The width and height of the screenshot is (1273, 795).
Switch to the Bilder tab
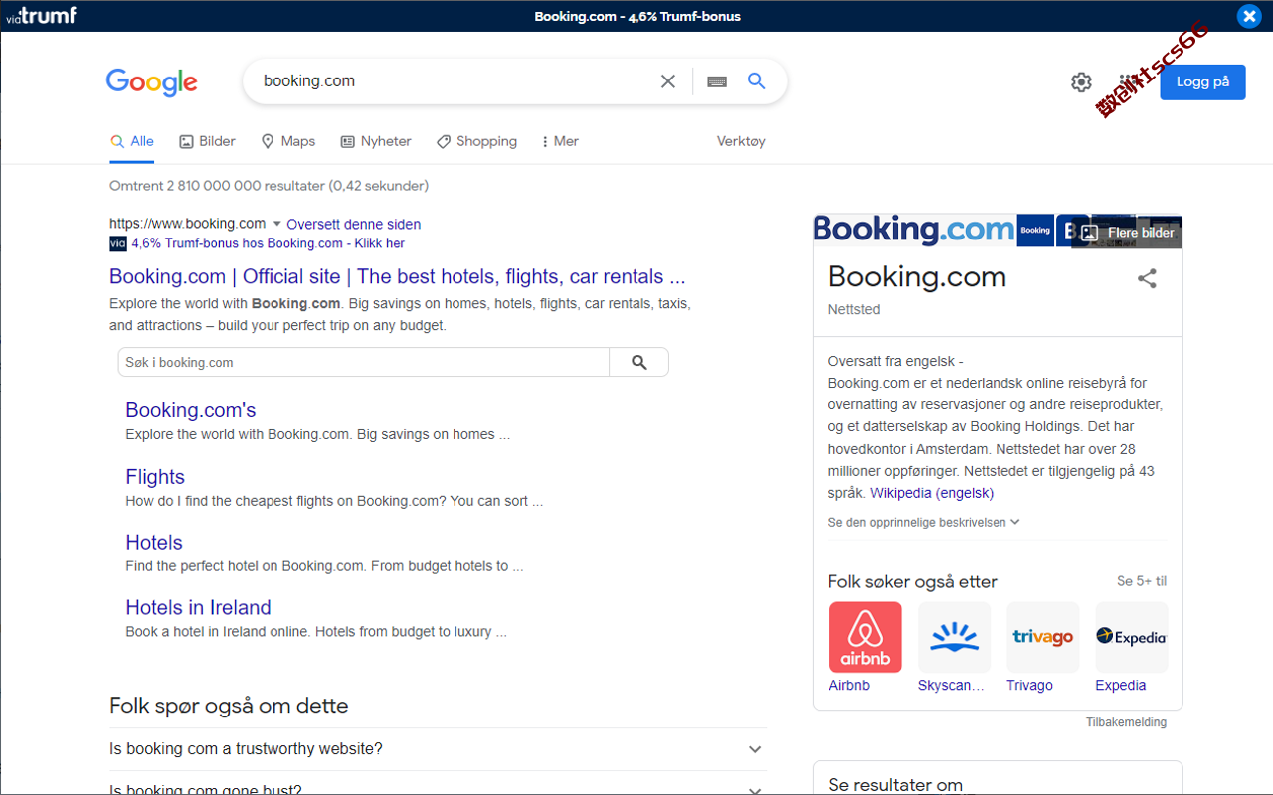(207, 141)
